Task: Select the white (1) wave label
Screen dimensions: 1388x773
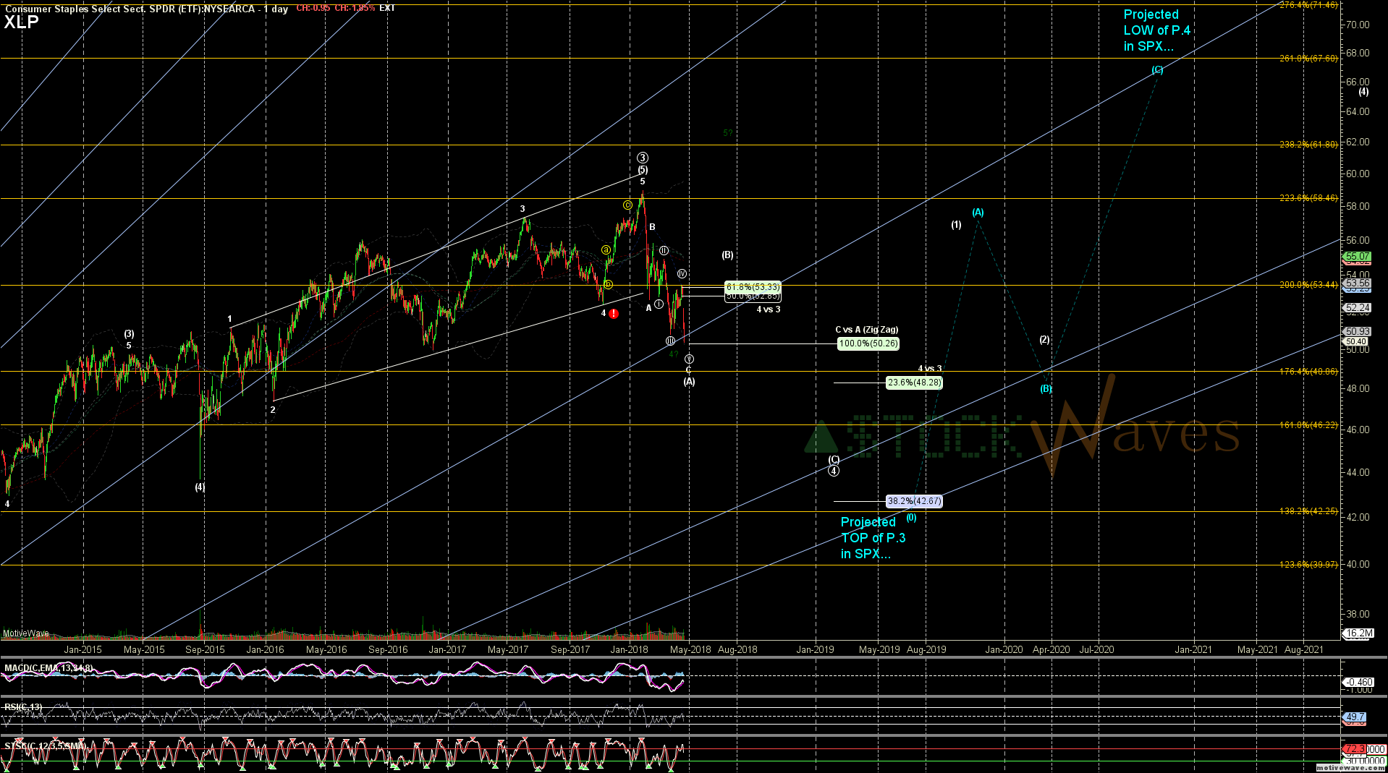Action: [956, 225]
